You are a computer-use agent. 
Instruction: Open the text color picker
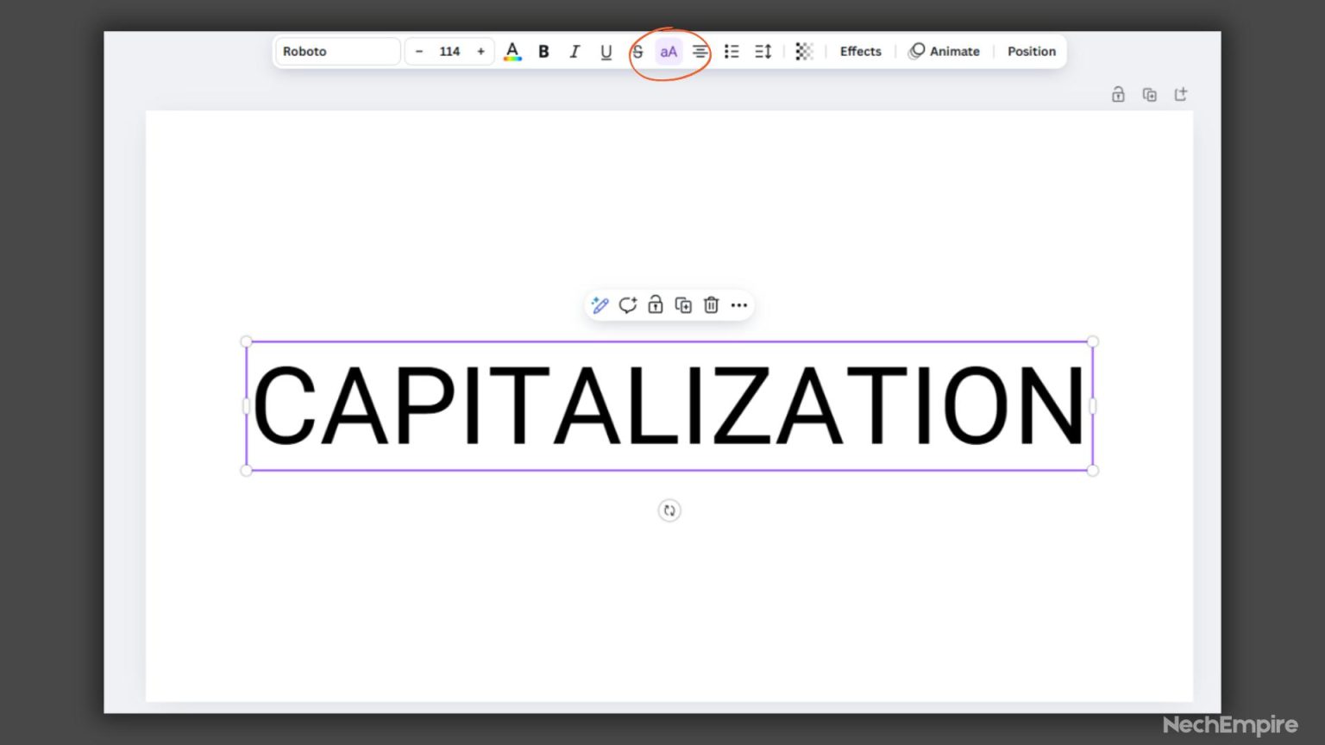coord(512,51)
